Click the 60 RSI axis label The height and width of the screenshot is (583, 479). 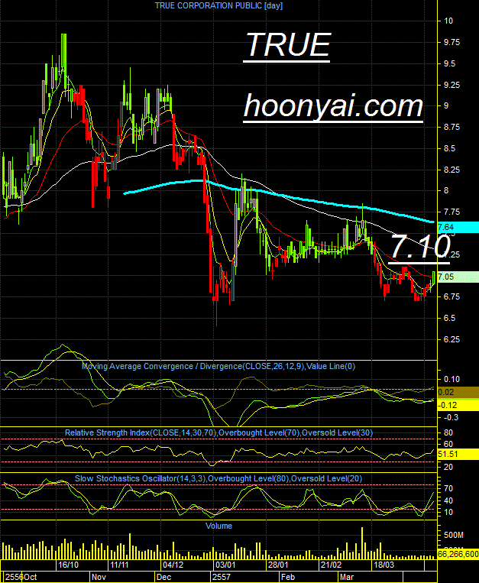pyautogui.click(x=448, y=444)
